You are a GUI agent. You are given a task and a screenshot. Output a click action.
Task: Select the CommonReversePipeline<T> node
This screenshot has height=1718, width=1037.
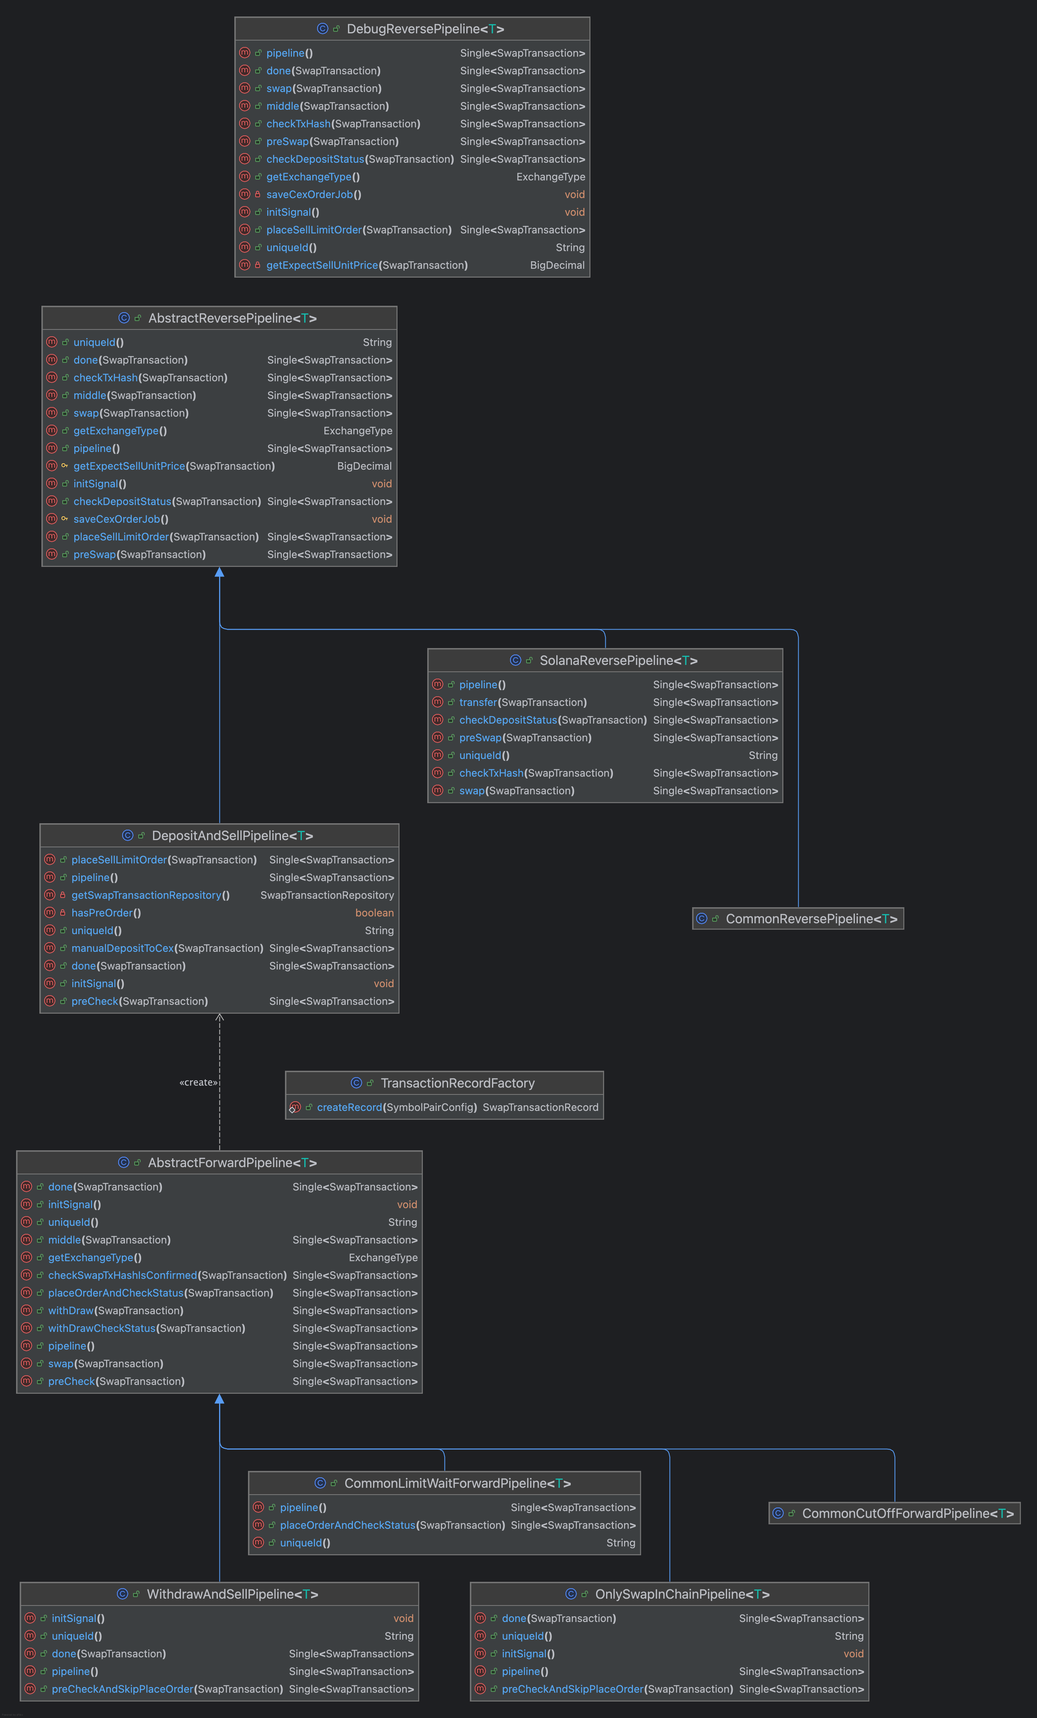[798, 918]
